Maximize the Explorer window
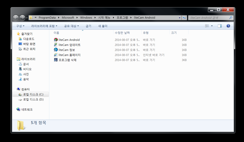Viewport: 244px width, 142px height. point(218,10)
